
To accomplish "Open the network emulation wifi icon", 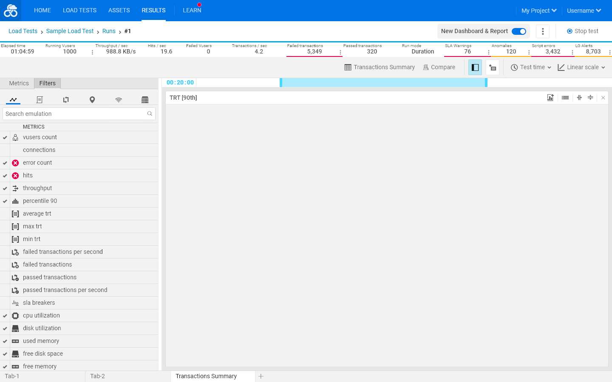I will pos(119,100).
